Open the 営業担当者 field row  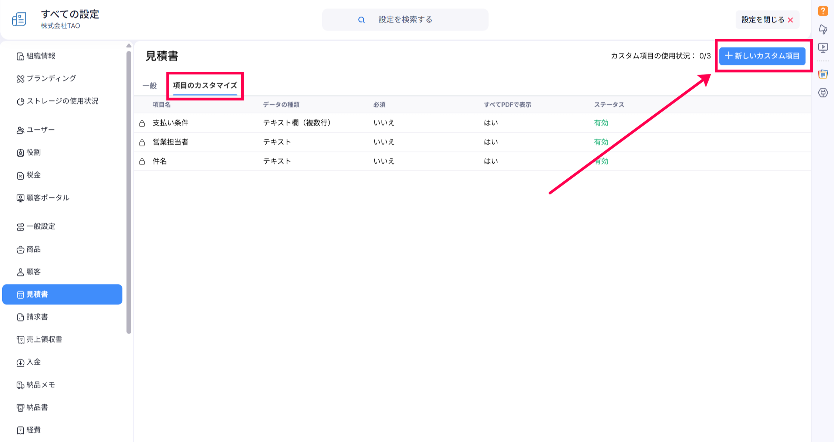pos(170,142)
